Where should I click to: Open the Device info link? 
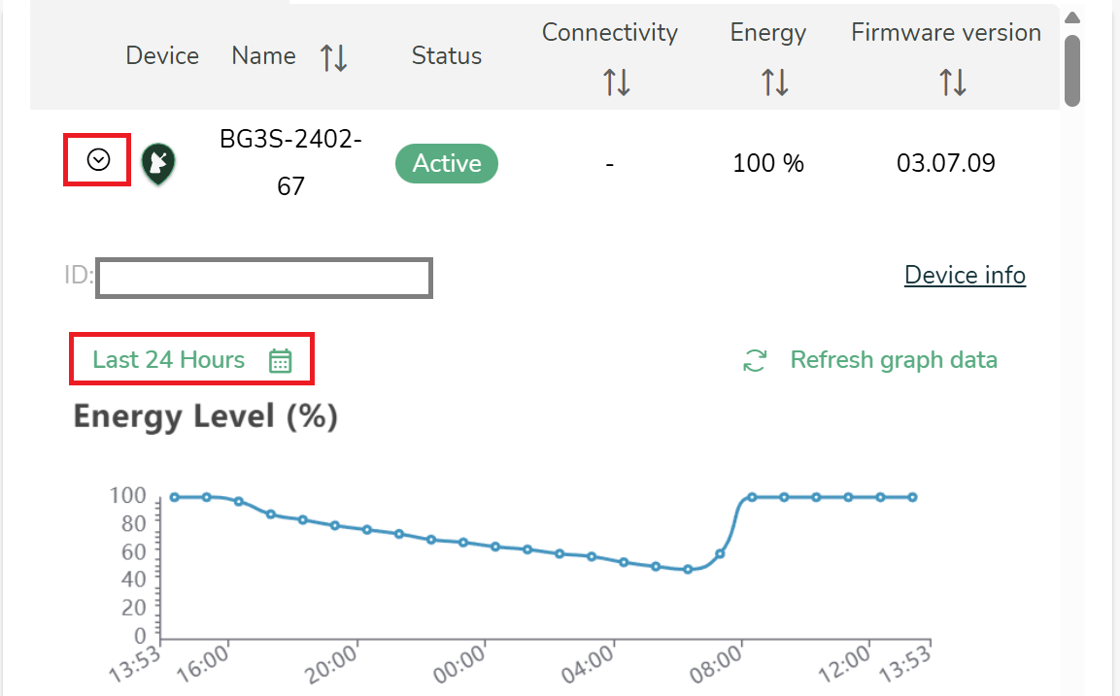coord(964,276)
